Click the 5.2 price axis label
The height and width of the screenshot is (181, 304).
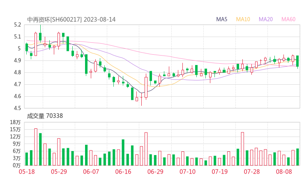point(17,25)
